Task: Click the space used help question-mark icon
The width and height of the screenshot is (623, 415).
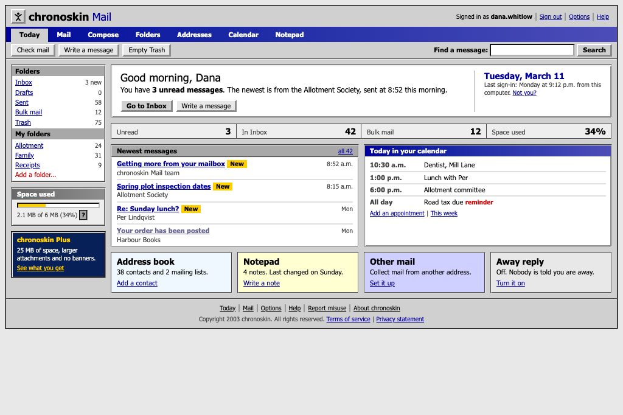Action: 83,215
